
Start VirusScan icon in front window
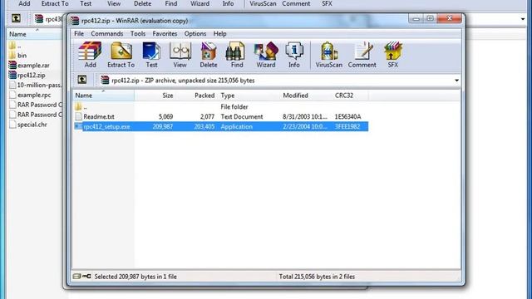[x=329, y=55]
